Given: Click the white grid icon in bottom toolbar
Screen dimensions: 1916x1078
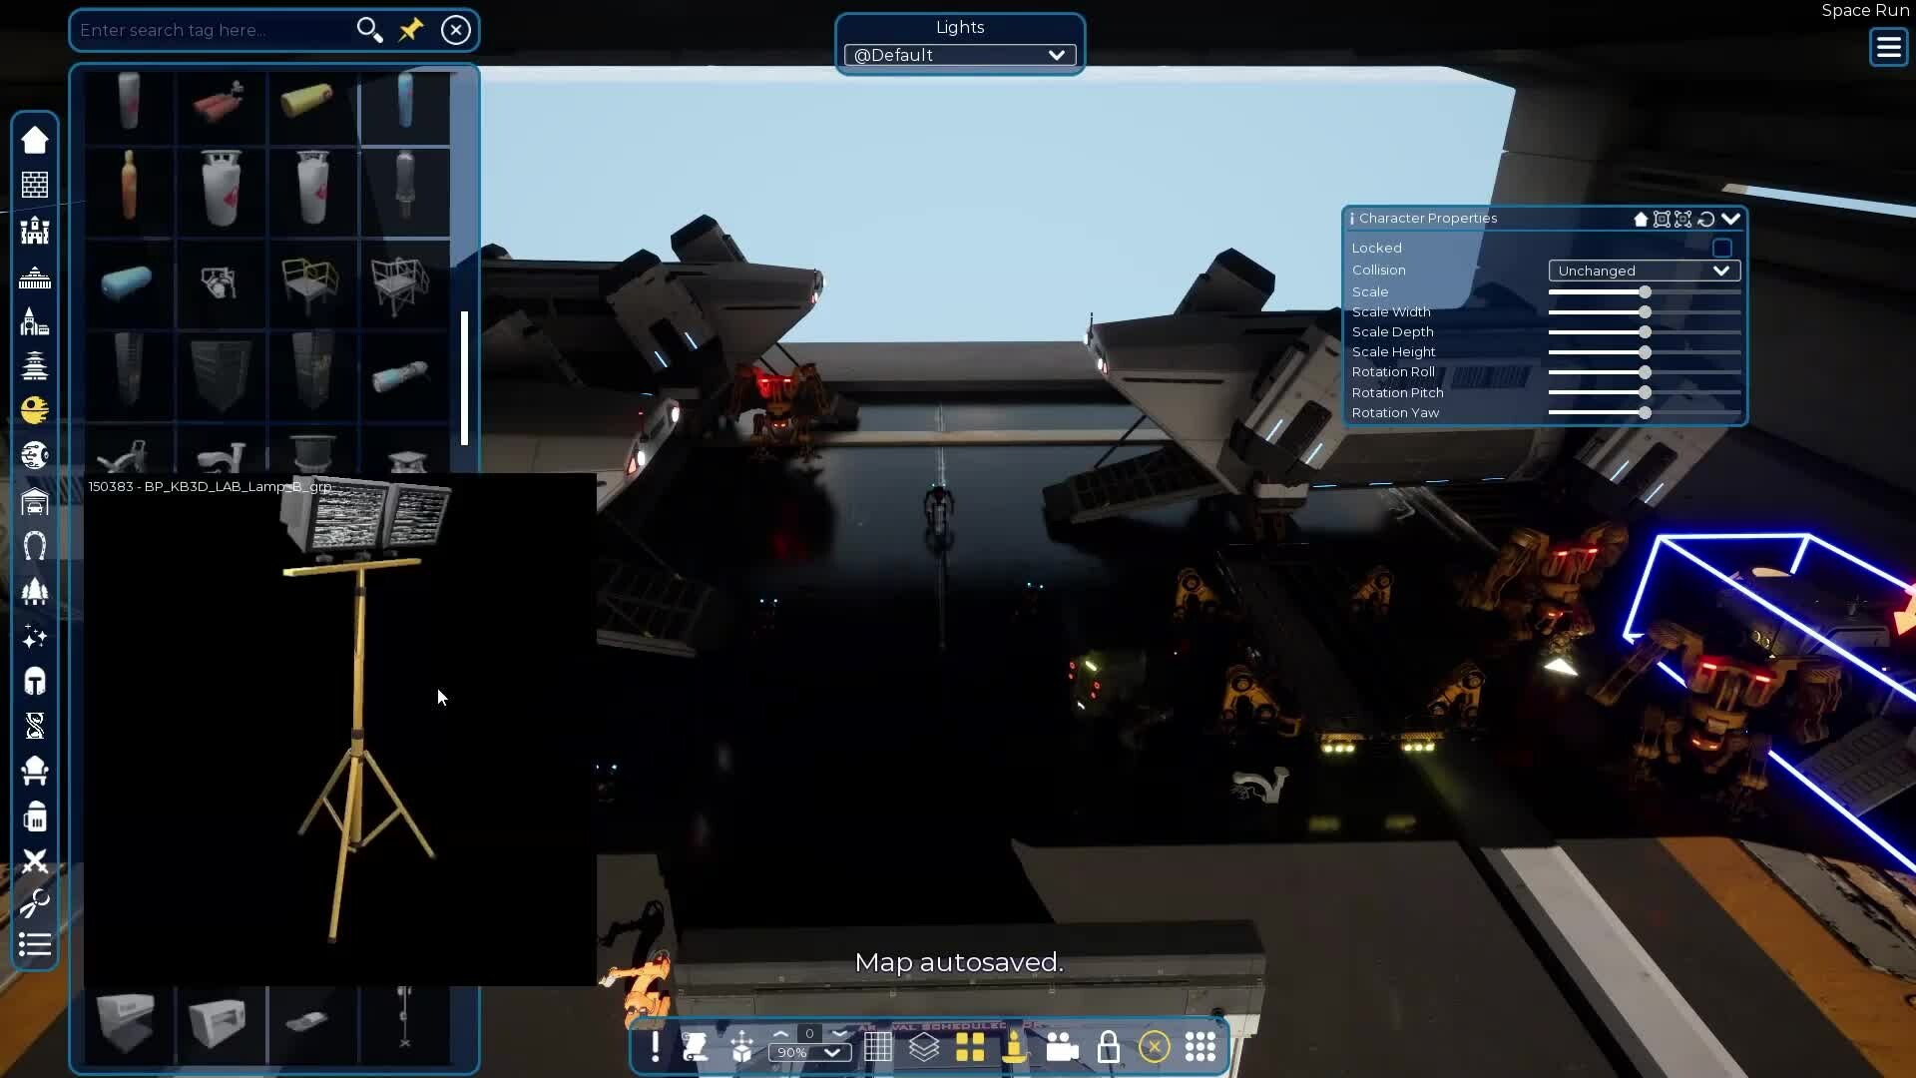Looking at the screenshot, I should [878, 1047].
